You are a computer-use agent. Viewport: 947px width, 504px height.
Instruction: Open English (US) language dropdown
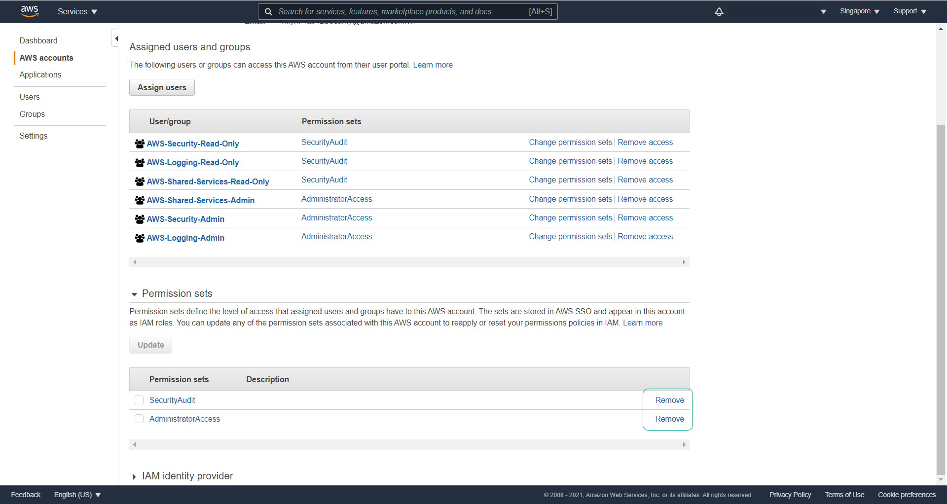[x=77, y=495]
